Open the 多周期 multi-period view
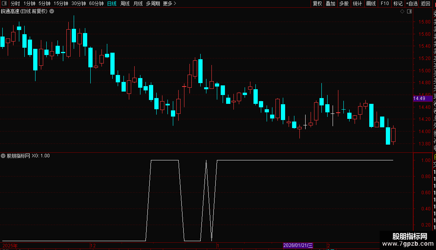Screen dimensions: 436x250 (153, 3)
